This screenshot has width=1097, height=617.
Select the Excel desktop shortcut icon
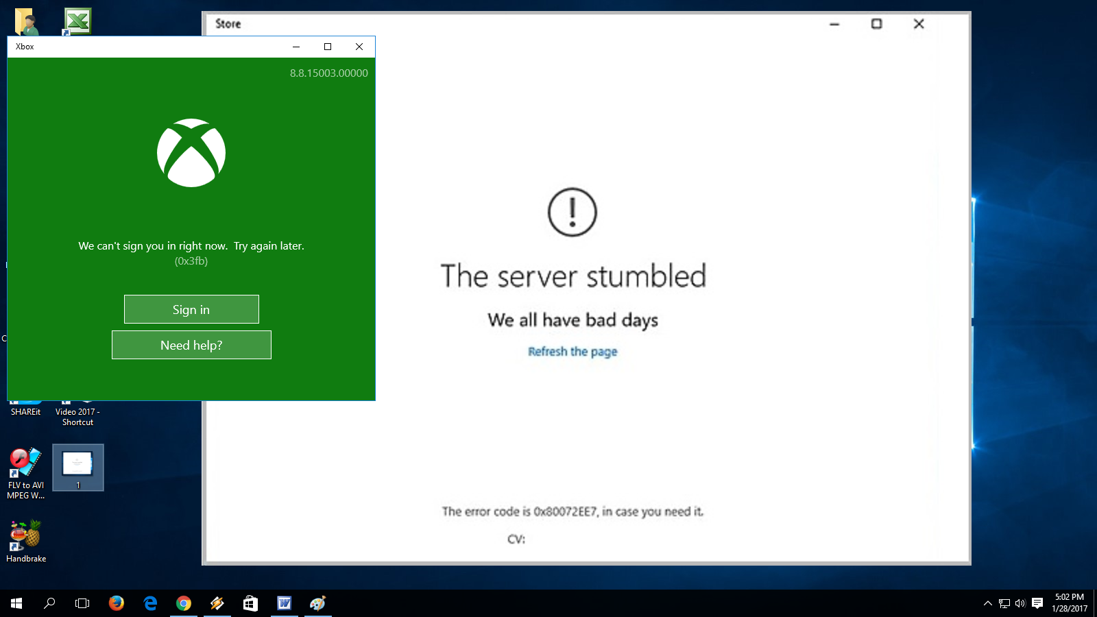tap(77, 21)
